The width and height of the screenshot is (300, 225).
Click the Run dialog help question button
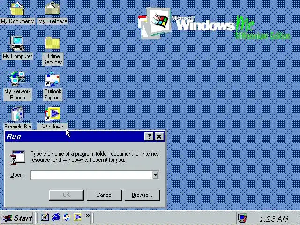[149, 136]
